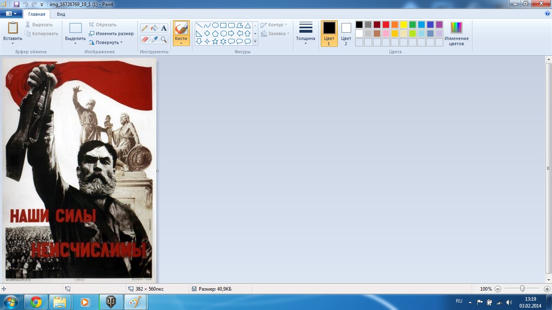Select the straight Line shape
Screen dimensions: 552x310
tap(199, 25)
